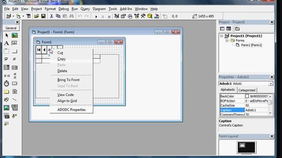Choose Delete in the context menu
Viewport: 282px width, 158px height.
[x=62, y=71]
